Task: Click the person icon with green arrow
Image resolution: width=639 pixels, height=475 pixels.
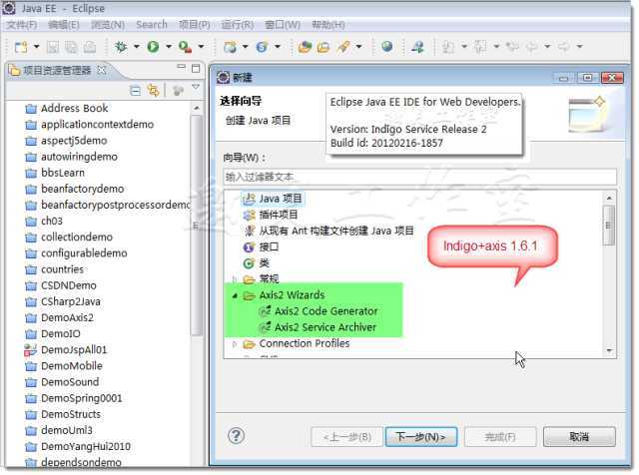Action: coord(417,47)
